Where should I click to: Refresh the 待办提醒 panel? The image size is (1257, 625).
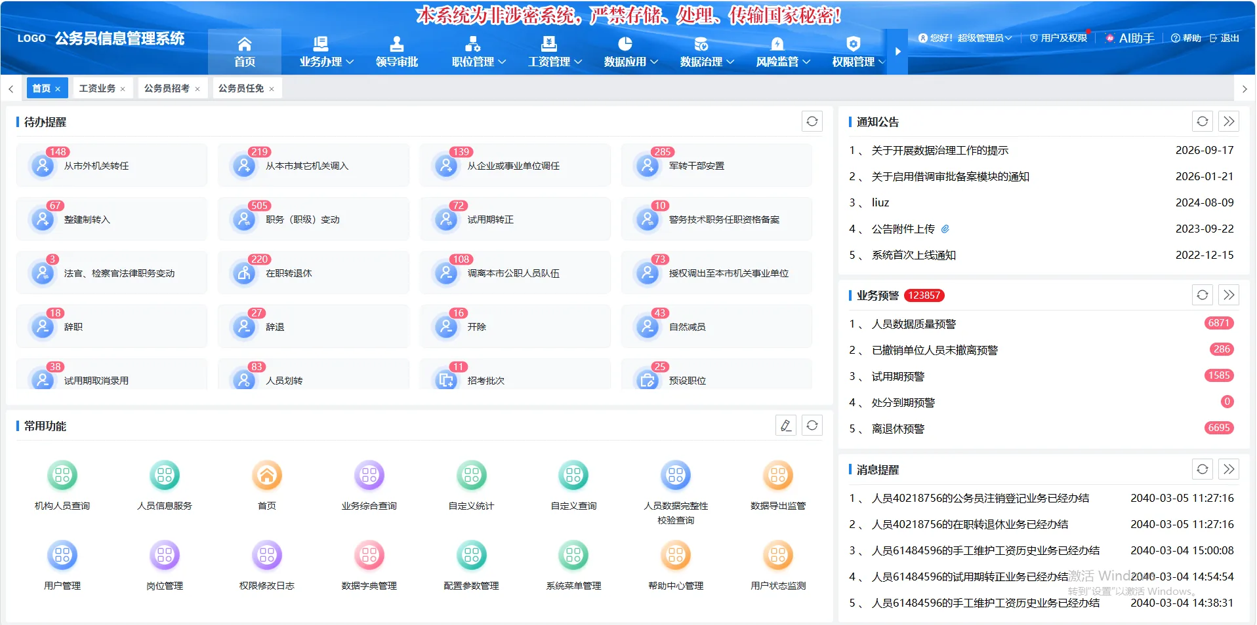(812, 121)
